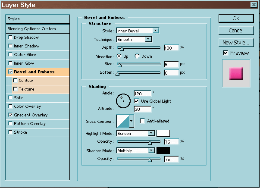This screenshot has height=188, width=260.
Task: Enable the Drop Shadow checkbox
Action: coord(10,38)
